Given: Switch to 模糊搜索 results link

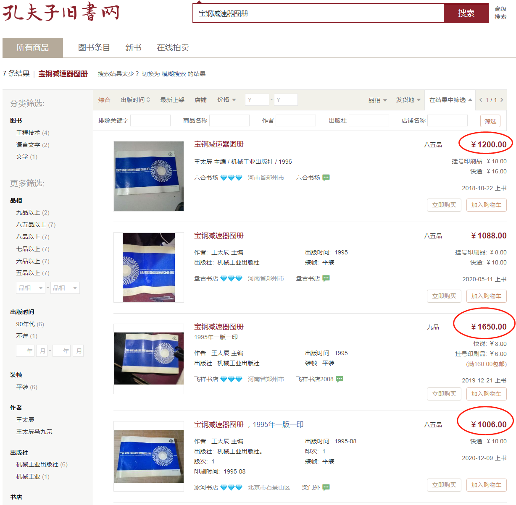Looking at the screenshot, I should click(x=174, y=74).
